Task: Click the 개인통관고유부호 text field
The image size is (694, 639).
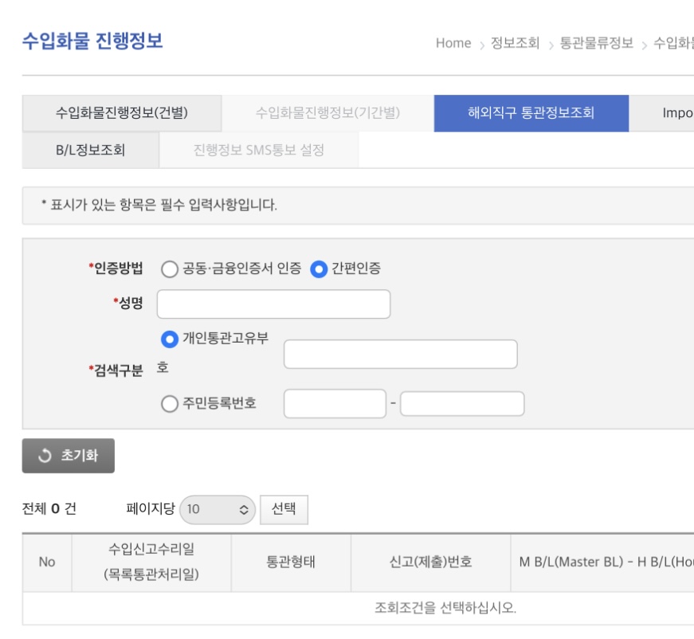Action: 400,355
